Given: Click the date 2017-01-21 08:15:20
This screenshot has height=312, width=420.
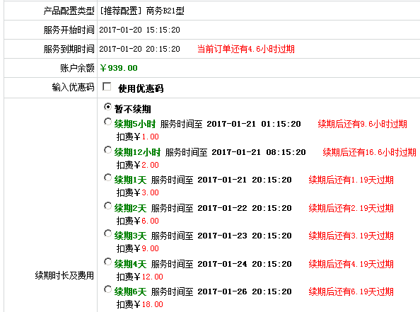Looking at the screenshot, I should [259, 152].
